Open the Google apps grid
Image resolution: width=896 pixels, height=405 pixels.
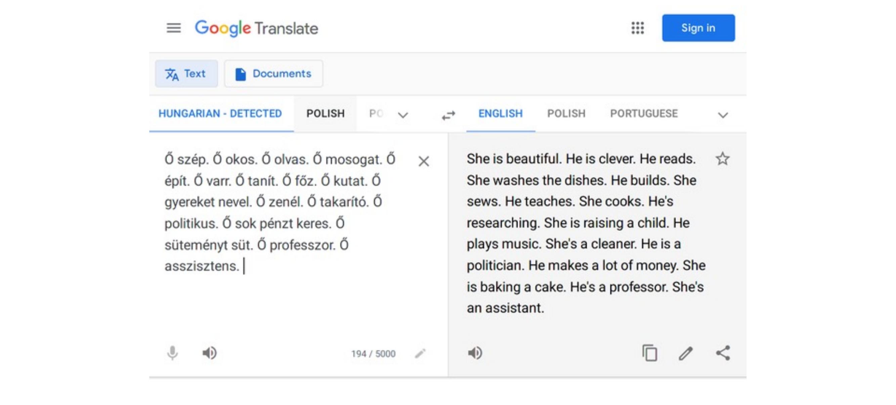coord(637,28)
